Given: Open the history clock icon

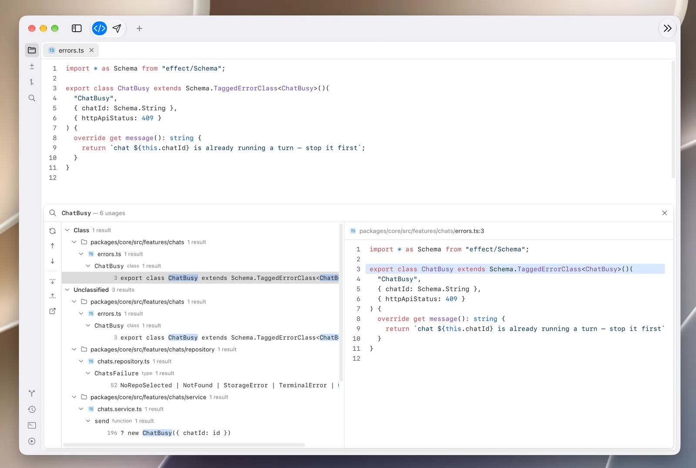Looking at the screenshot, I should [32, 409].
